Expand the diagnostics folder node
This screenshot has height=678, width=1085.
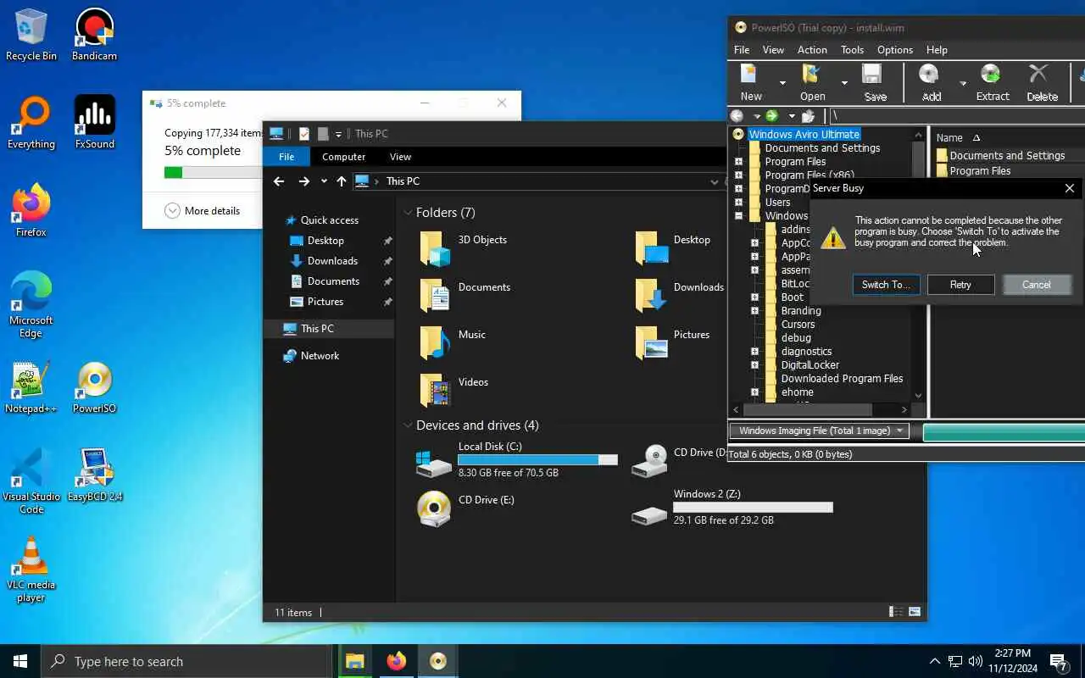click(x=754, y=352)
